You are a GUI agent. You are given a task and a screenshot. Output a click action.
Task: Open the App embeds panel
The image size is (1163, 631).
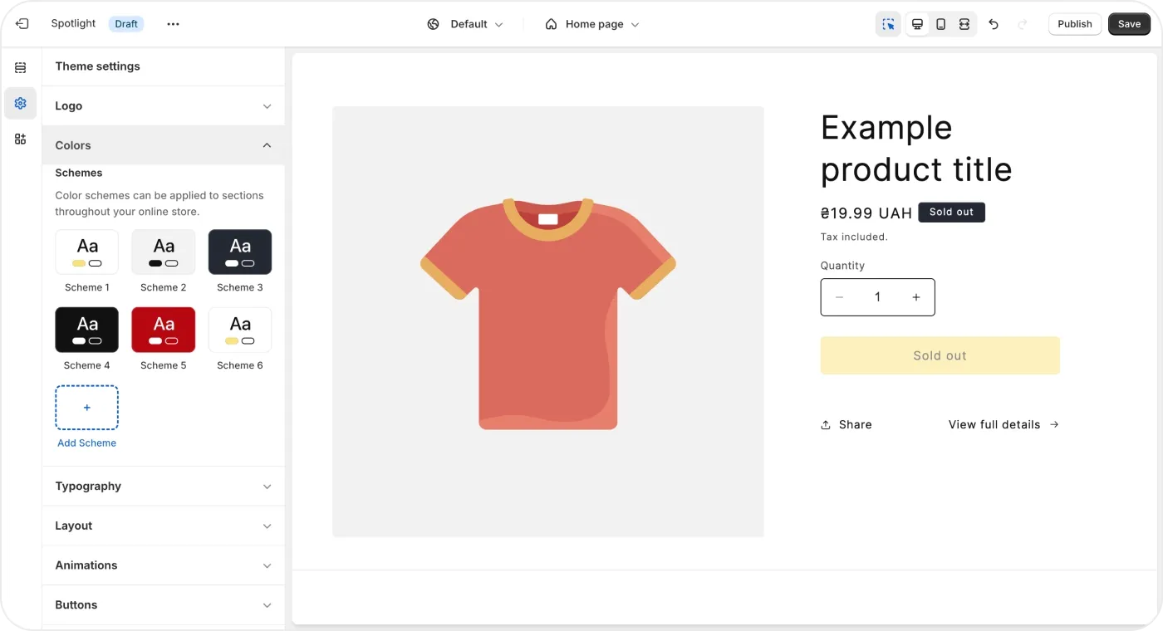[x=20, y=139]
